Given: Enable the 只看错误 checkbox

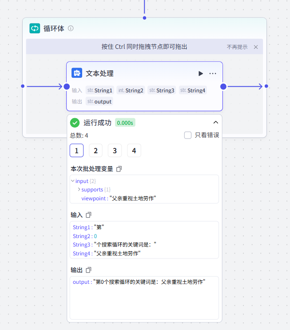Looking at the screenshot, I should tap(188, 135).
